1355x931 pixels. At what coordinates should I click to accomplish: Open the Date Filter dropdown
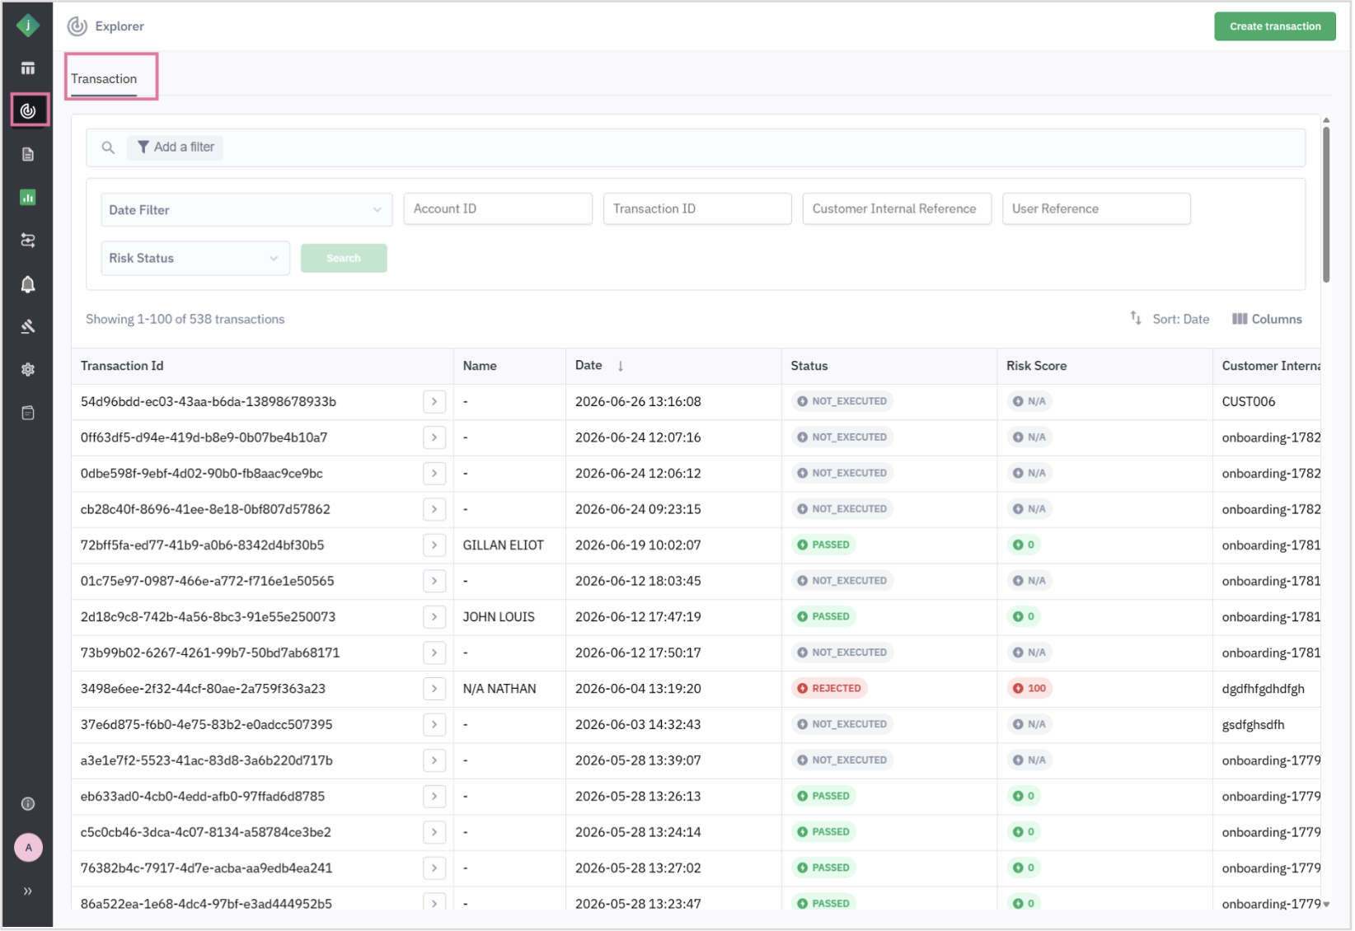point(246,209)
